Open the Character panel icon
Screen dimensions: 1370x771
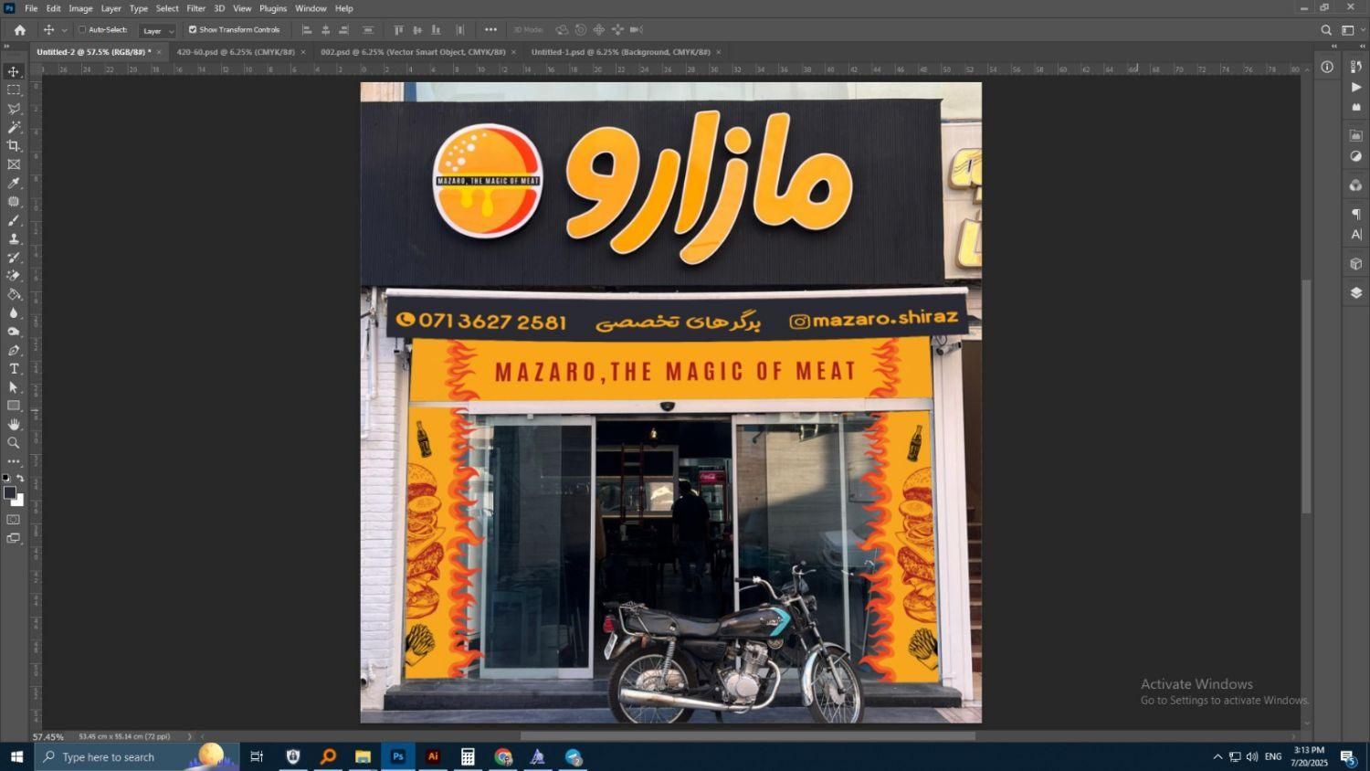[x=1356, y=235]
